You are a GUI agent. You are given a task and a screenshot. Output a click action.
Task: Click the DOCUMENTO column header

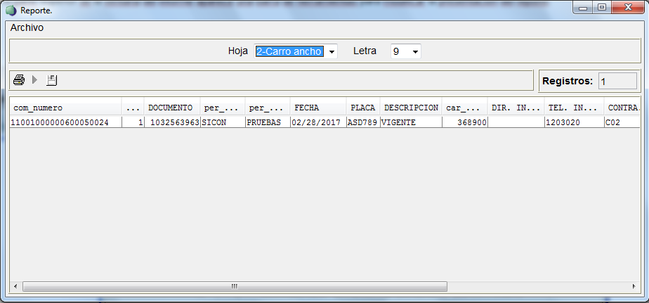(x=171, y=108)
